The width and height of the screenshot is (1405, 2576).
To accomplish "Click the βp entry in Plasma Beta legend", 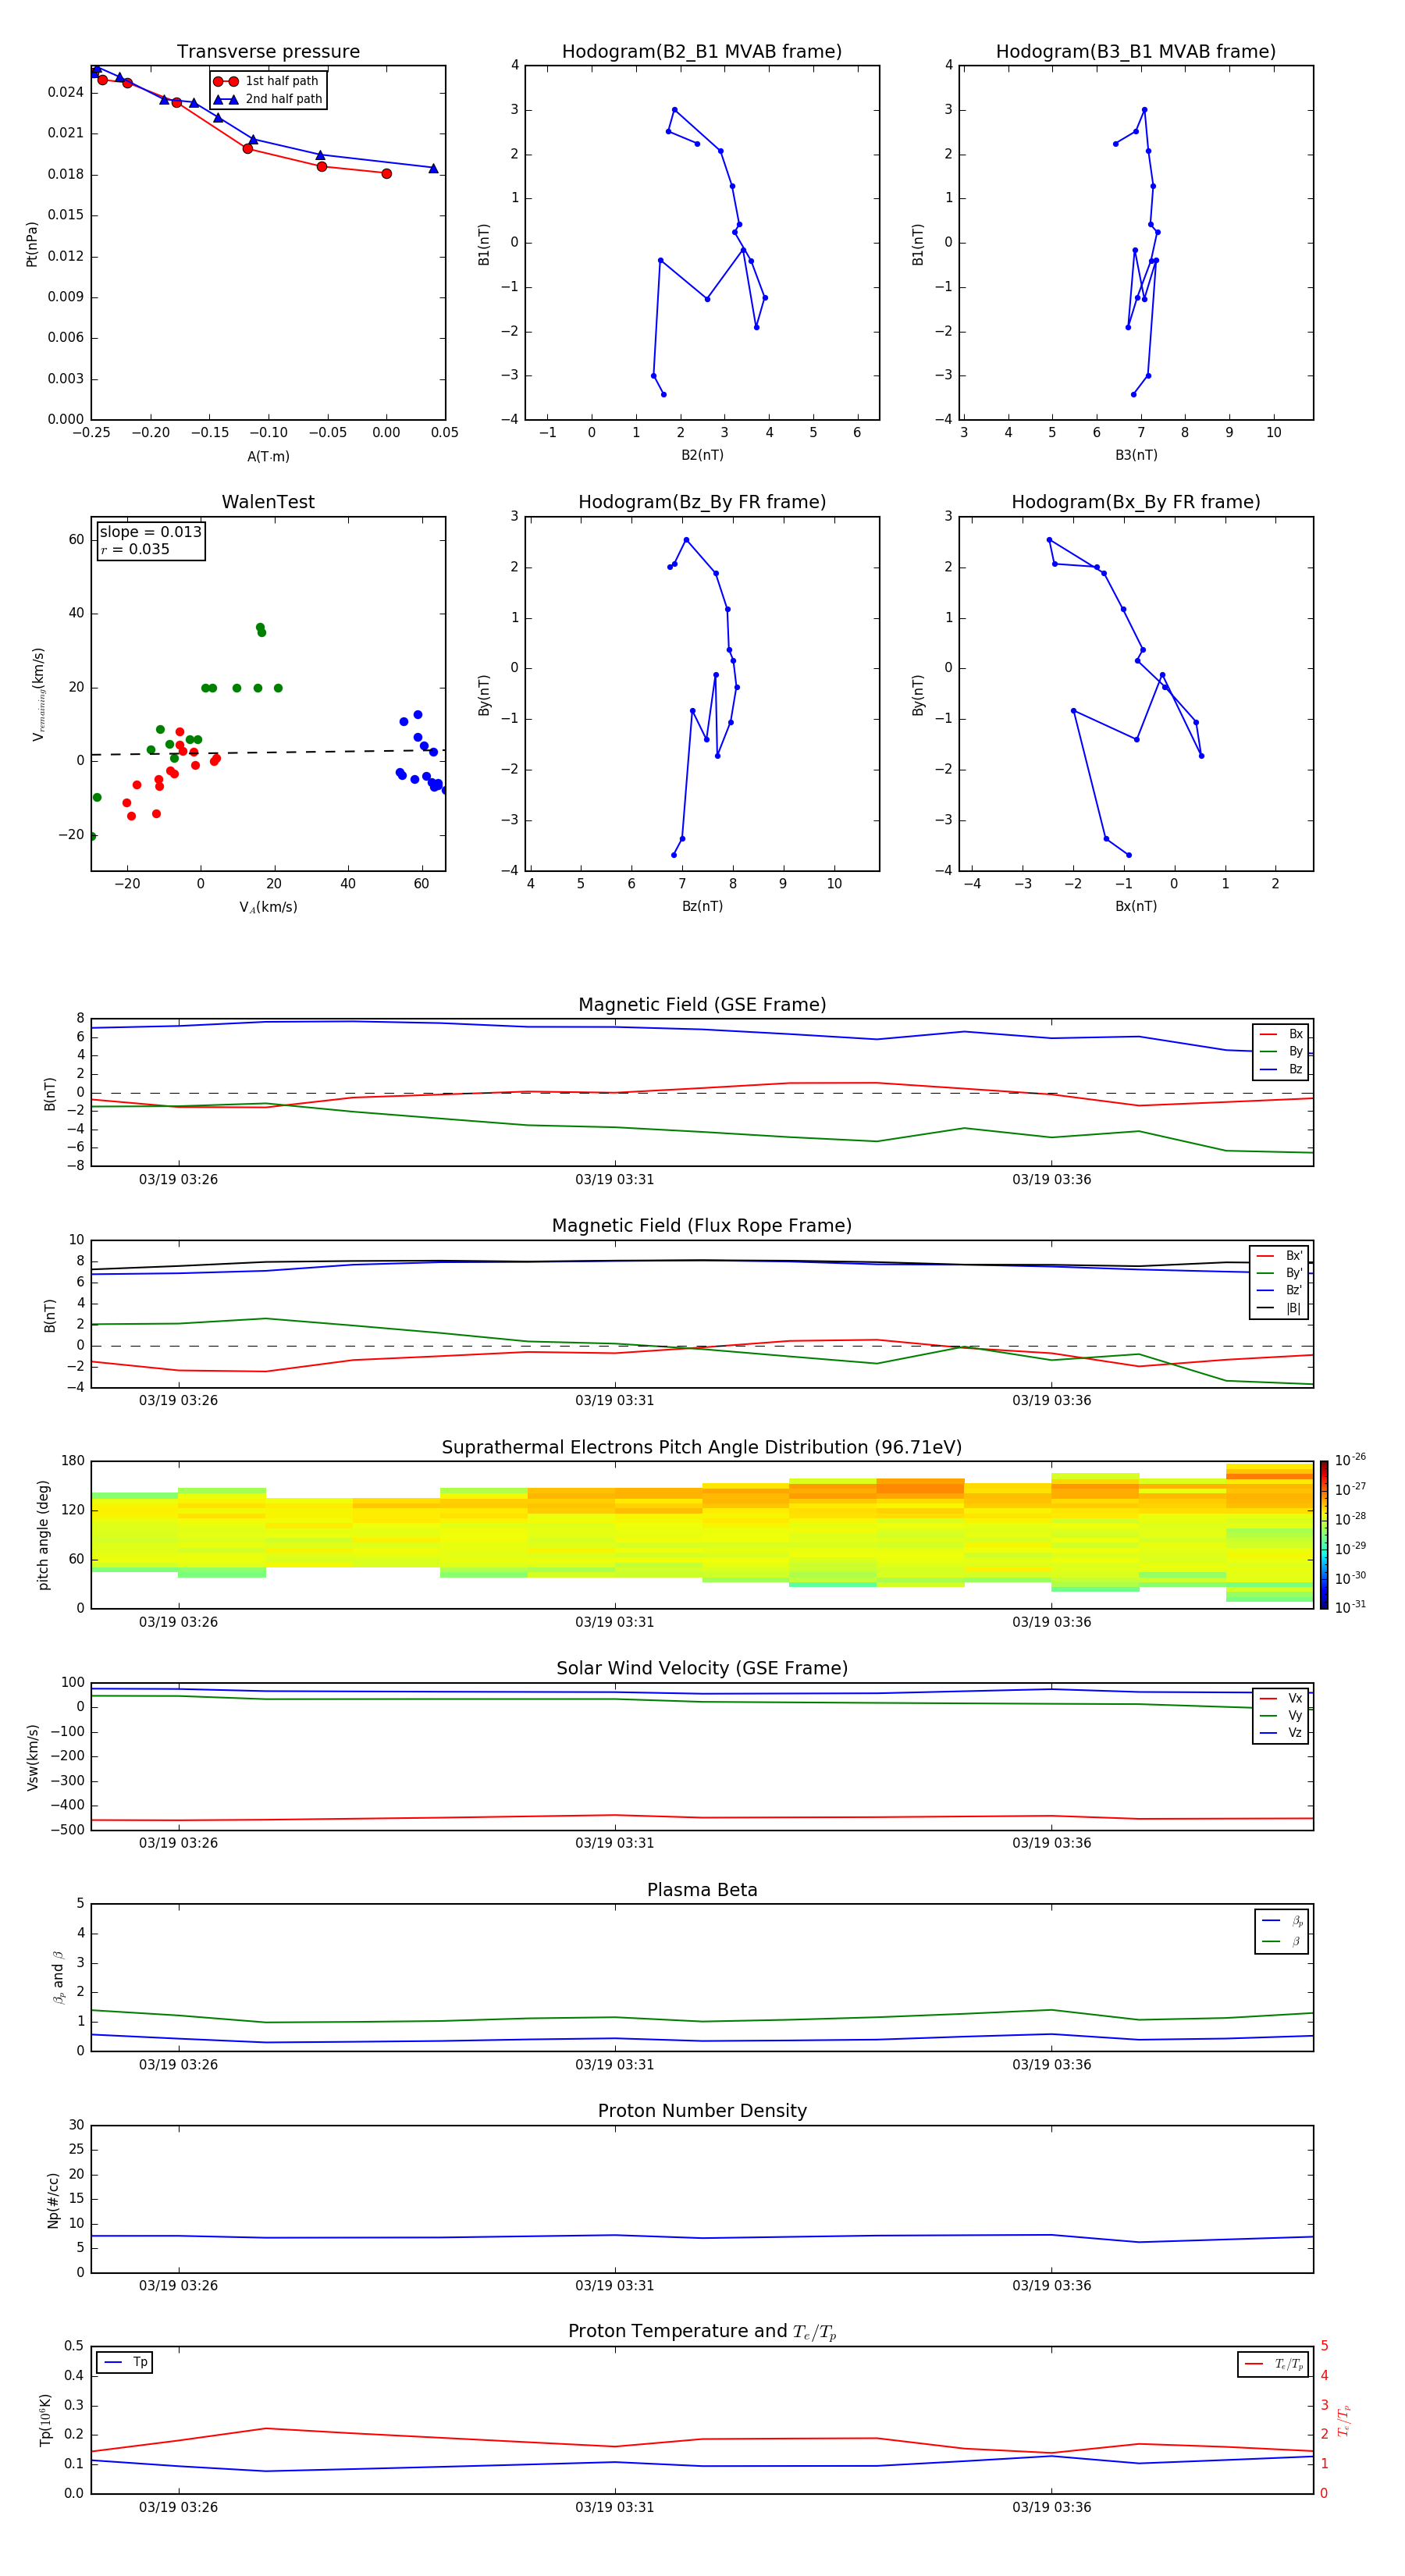I will [x=1282, y=1920].
